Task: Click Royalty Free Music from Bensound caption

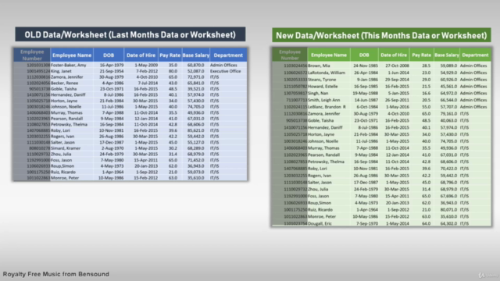Action: click(x=56, y=274)
